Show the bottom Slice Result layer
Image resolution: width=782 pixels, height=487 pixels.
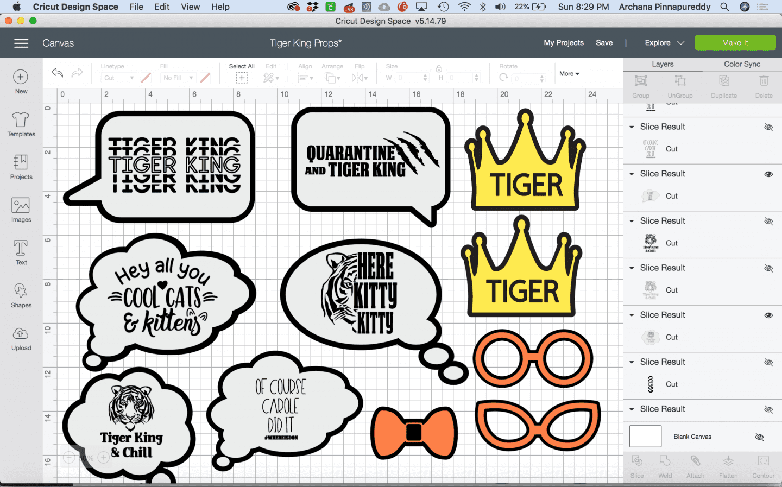[x=768, y=409]
